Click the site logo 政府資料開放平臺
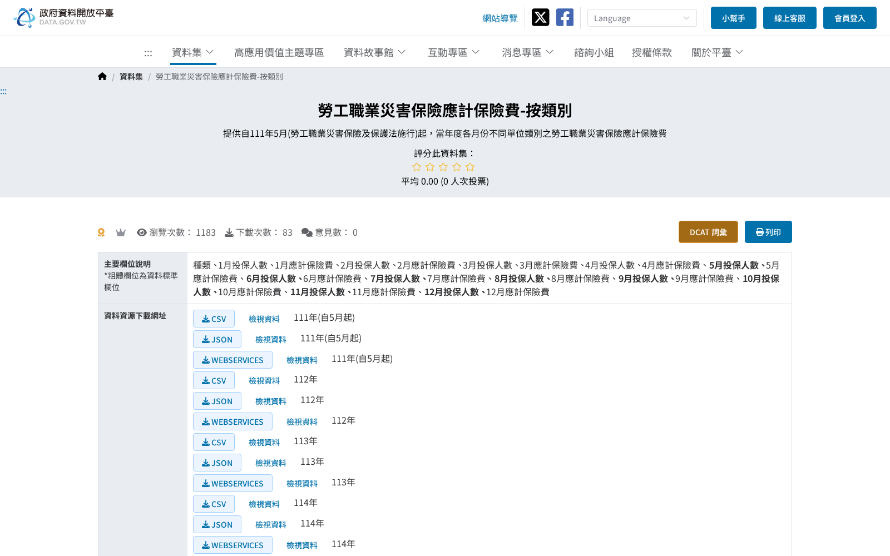This screenshot has height=556, width=890. (63, 17)
